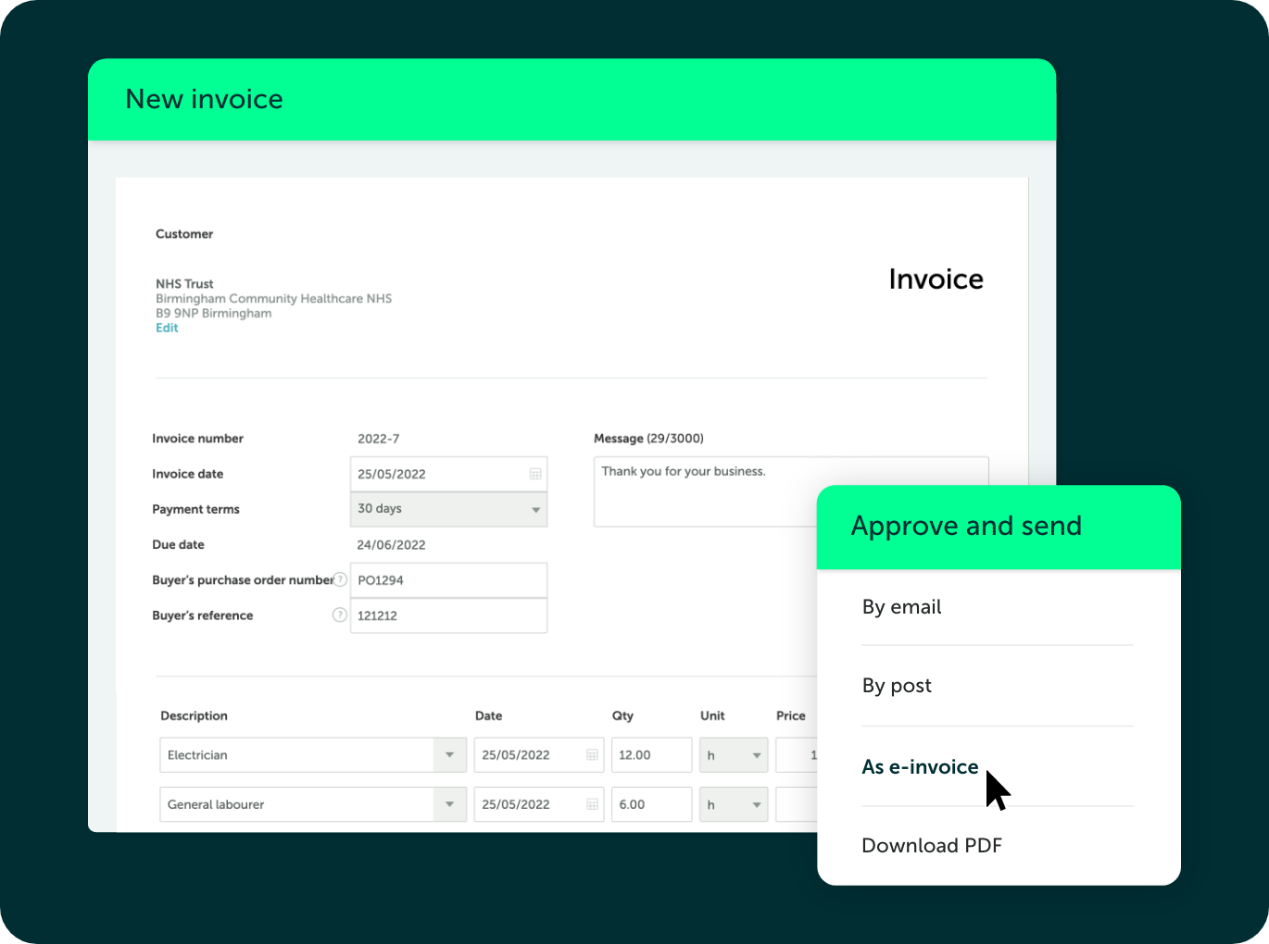Click Edit under the NHS Trust customer details
This screenshot has width=1269, height=944.
[167, 328]
